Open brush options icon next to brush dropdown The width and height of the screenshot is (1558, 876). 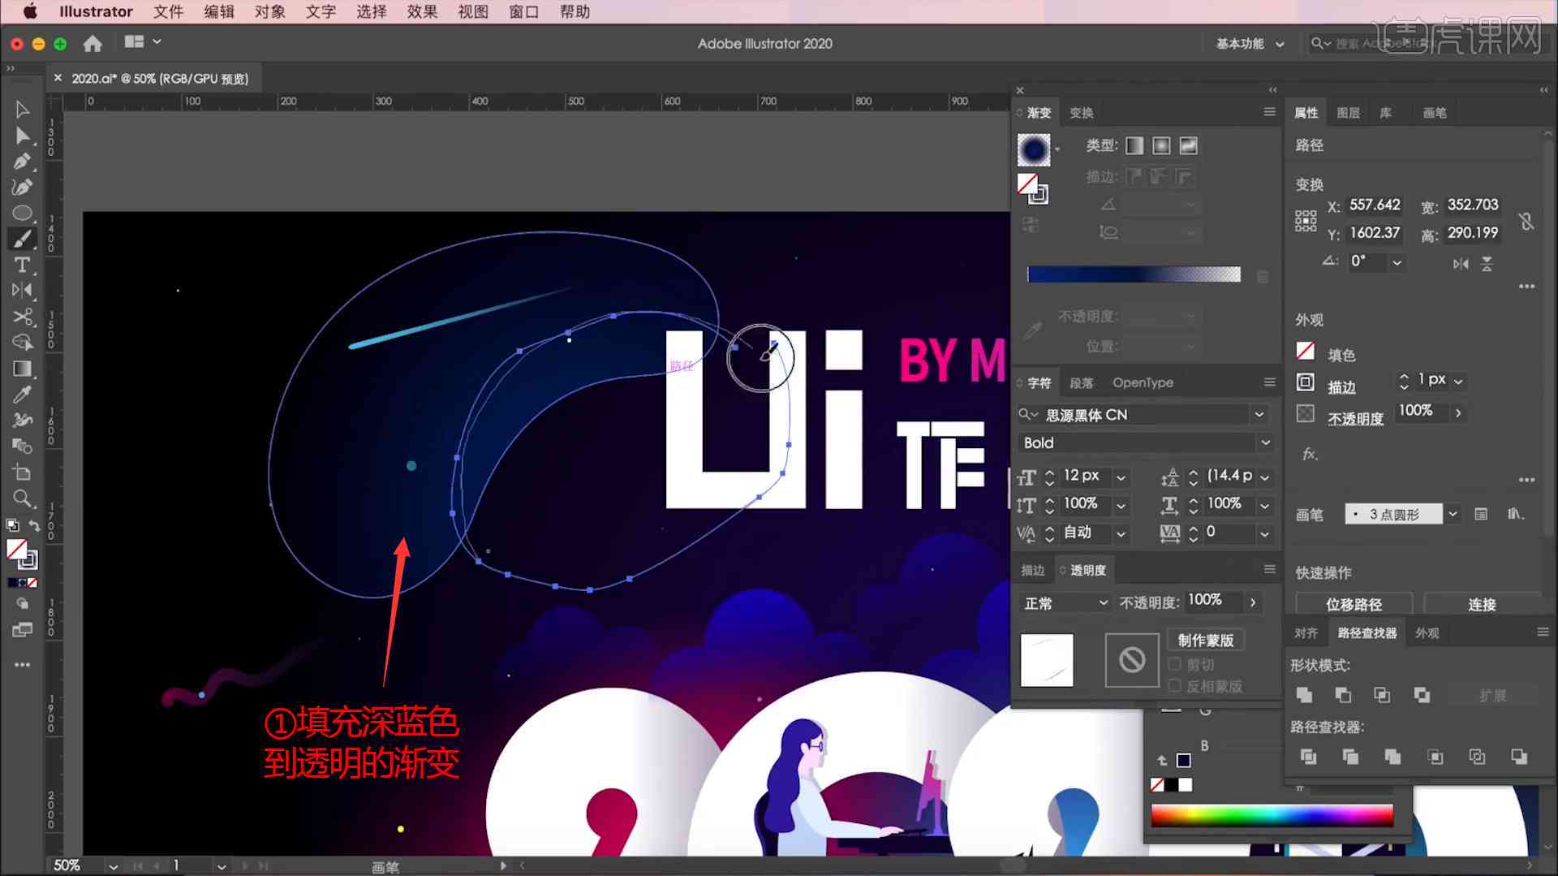click(x=1481, y=514)
